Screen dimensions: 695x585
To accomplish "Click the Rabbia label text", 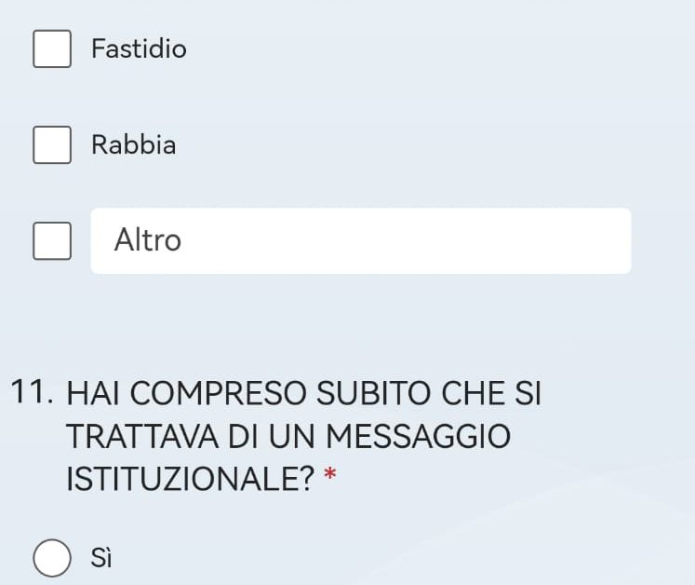I will point(133,144).
